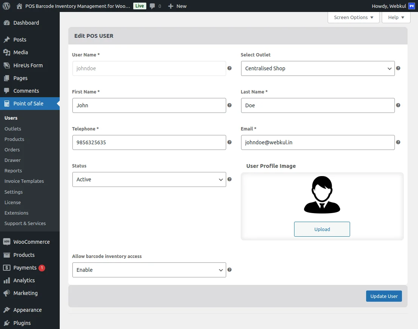
Task: Expand the Help panel
Action: tap(396, 17)
